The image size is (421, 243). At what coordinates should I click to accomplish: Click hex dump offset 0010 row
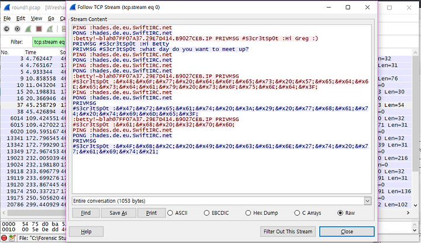click(x=33, y=230)
